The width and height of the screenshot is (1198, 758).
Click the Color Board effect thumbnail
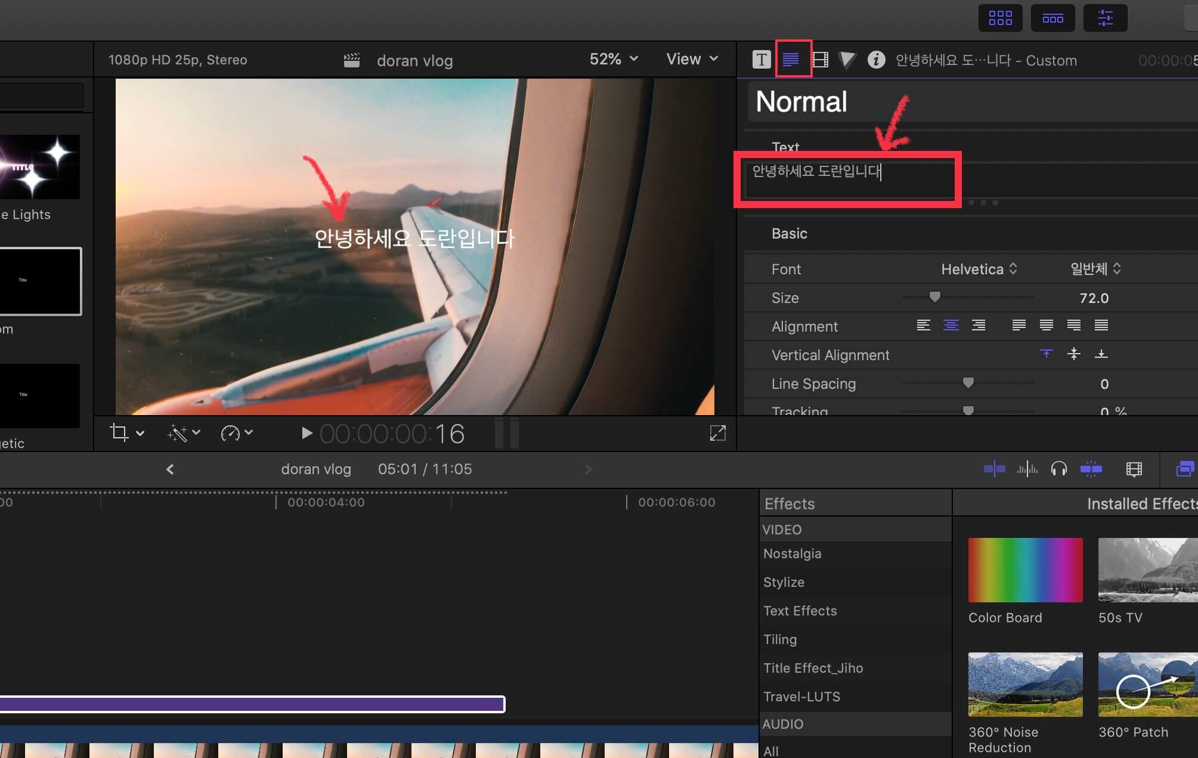1025,570
